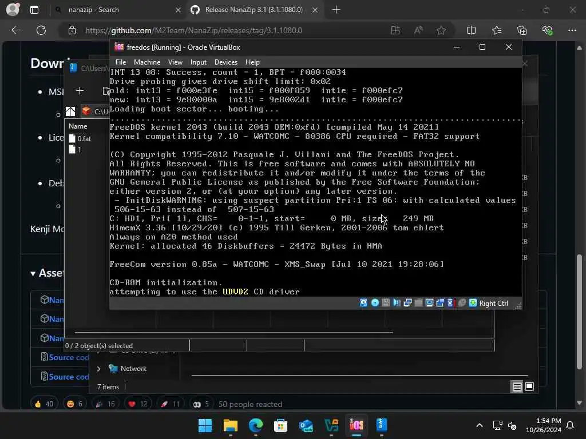Click the NanaZip path box
Screen dimensions: 586x439
[x=96, y=111]
